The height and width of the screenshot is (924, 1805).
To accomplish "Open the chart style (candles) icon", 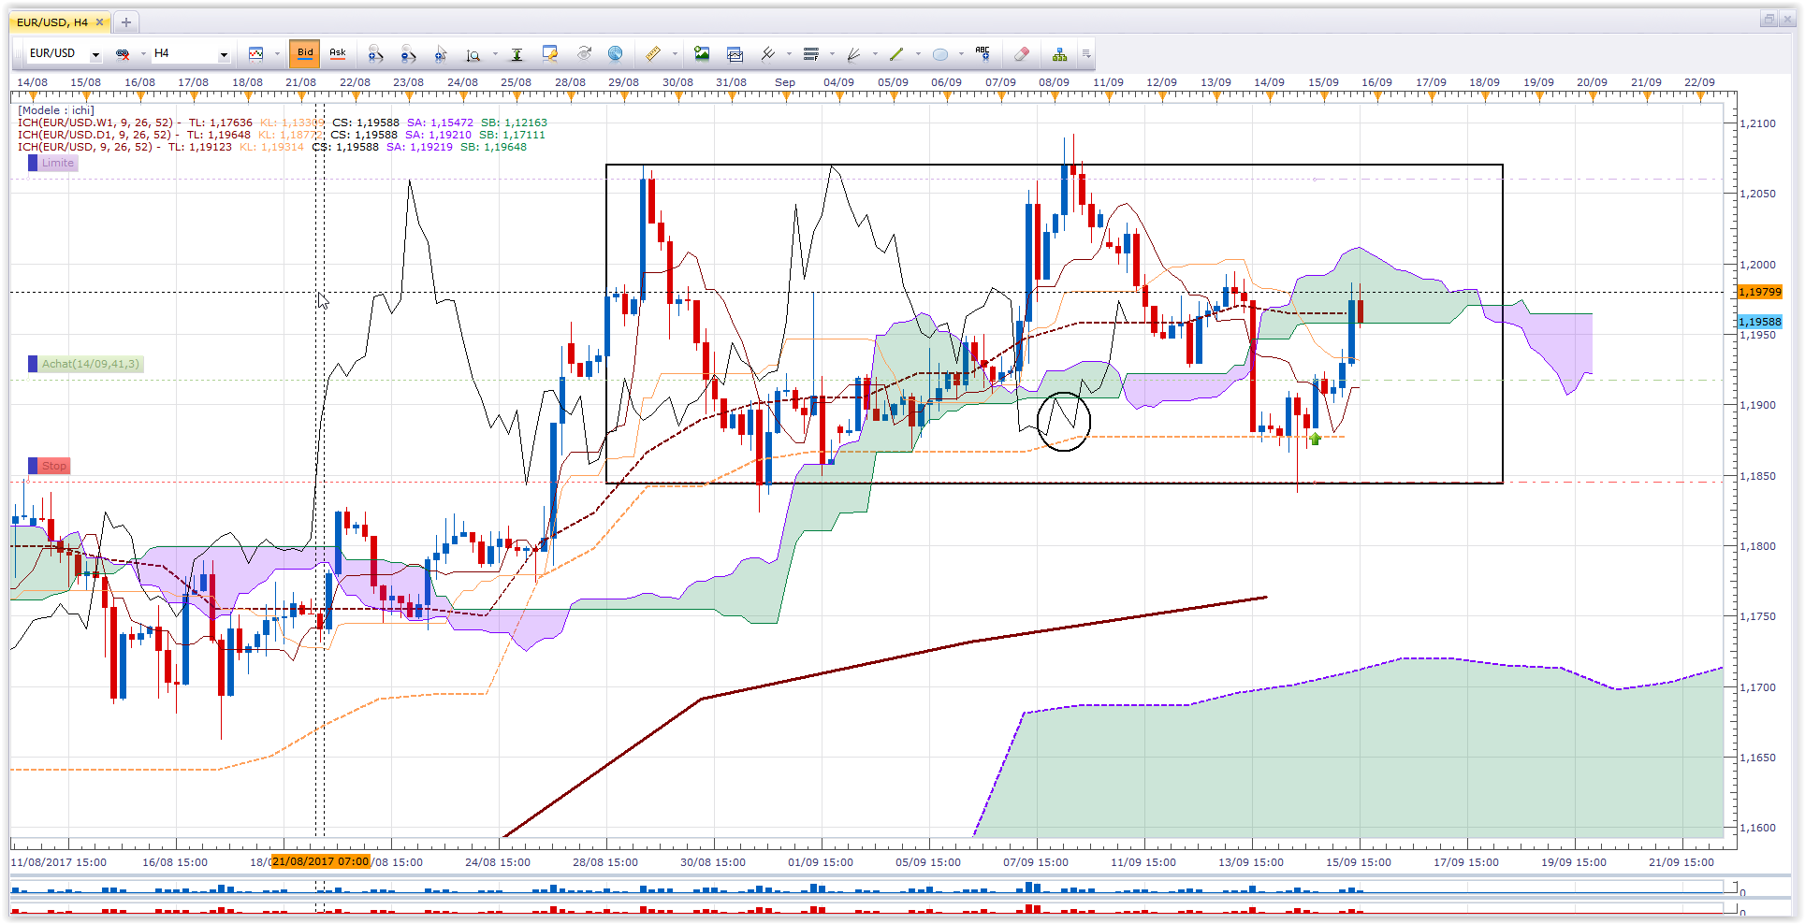I will coord(255,54).
